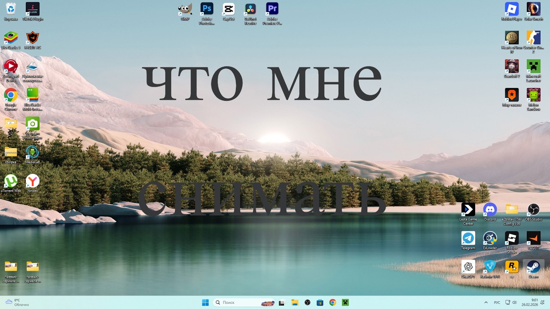The height and width of the screenshot is (309, 550).
Task: Select the Rockstar Games shortcut labeled cc
Action: (x=512, y=270)
